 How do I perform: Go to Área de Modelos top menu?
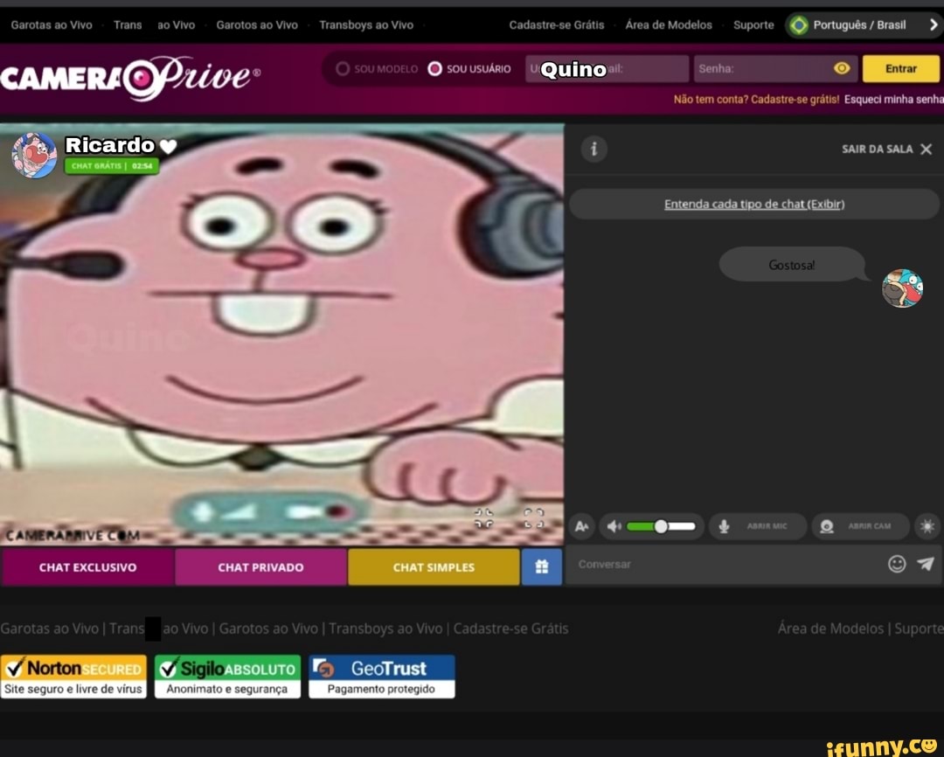point(669,24)
